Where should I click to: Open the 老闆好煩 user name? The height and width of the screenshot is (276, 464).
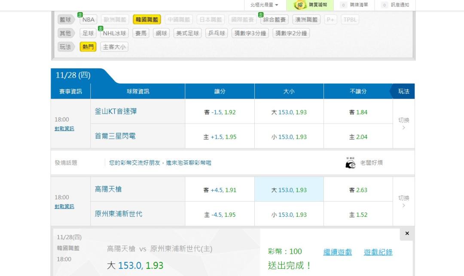coord(371,163)
